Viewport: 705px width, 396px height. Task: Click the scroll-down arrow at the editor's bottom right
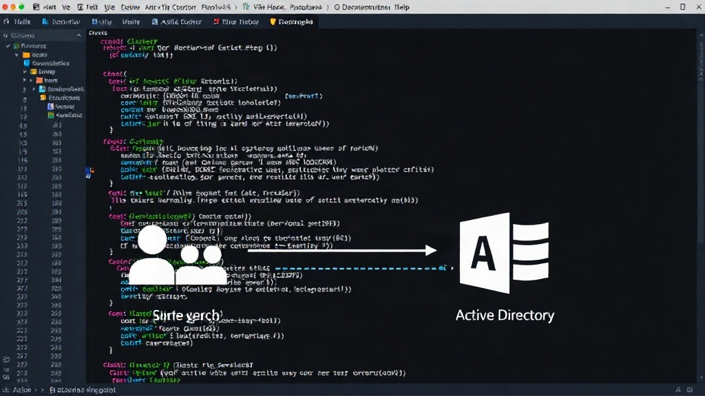click(x=701, y=378)
